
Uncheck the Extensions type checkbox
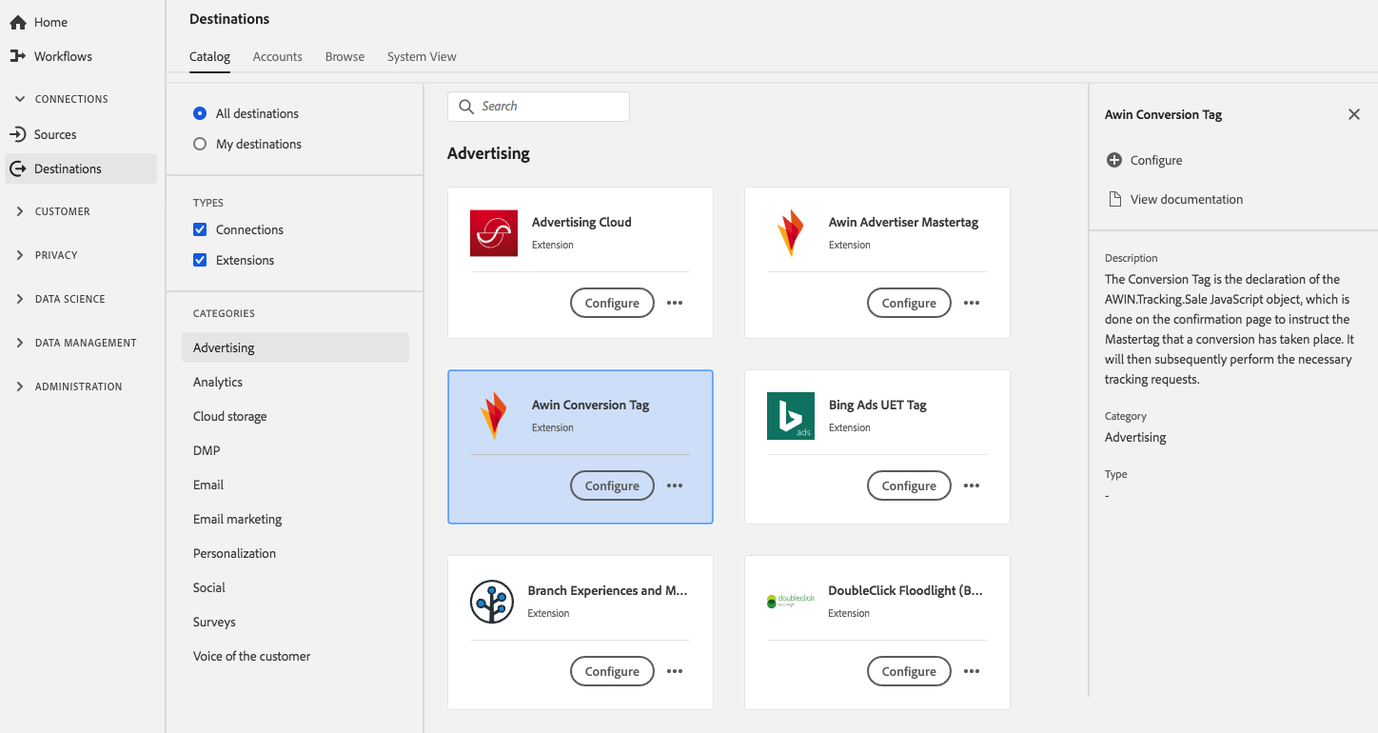point(200,260)
